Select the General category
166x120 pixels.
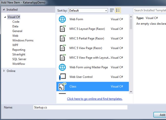click(17, 31)
